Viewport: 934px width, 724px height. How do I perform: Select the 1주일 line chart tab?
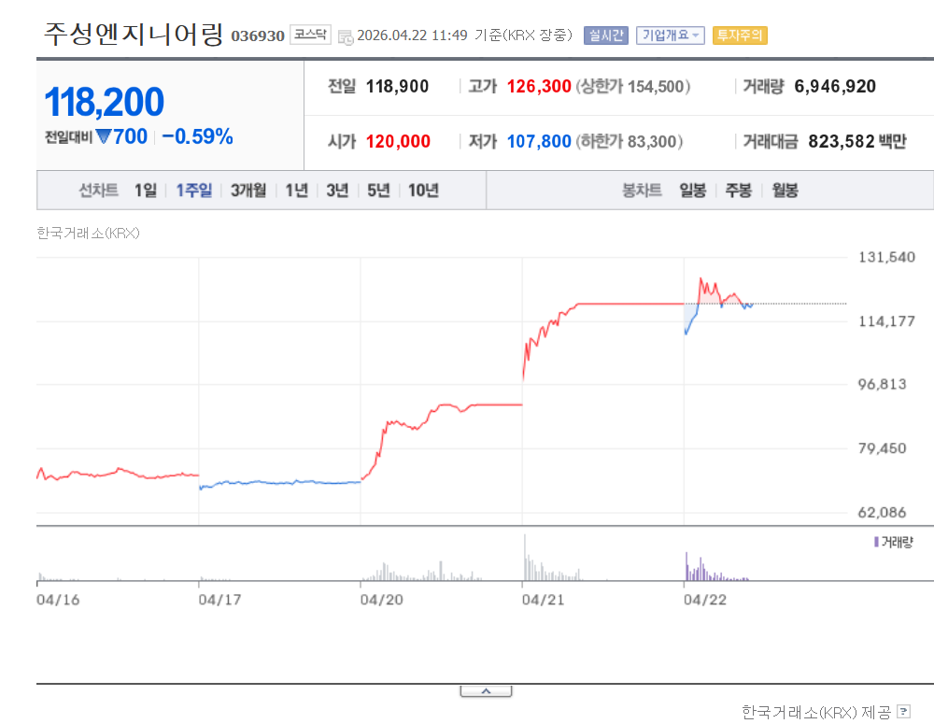click(193, 190)
